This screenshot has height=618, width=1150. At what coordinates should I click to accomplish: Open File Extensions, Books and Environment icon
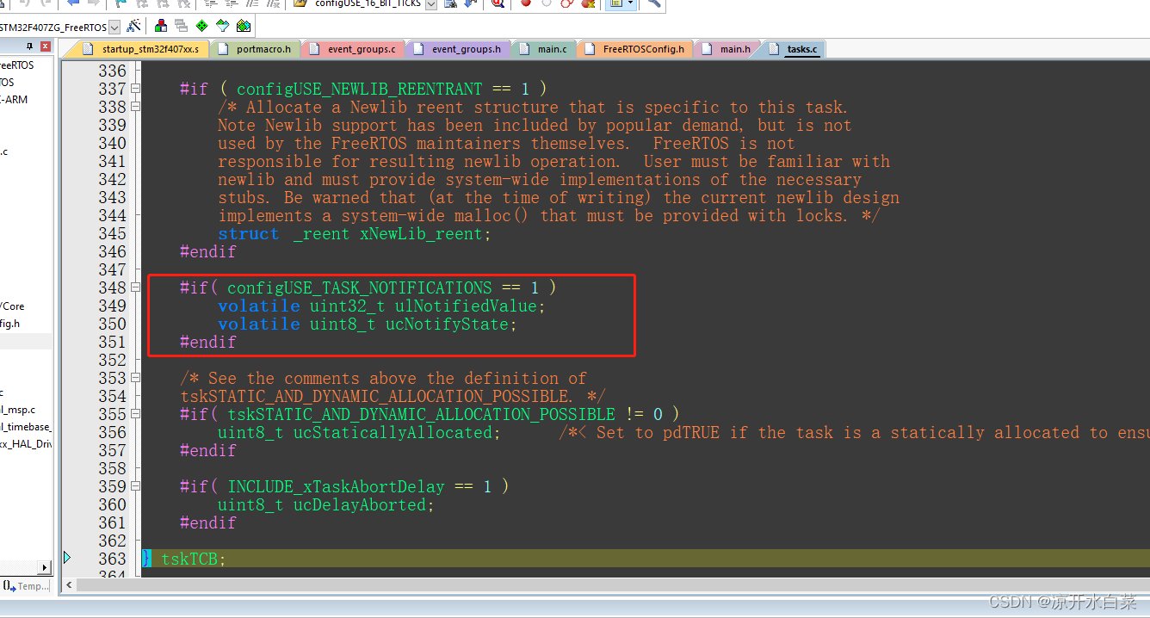(x=161, y=26)
